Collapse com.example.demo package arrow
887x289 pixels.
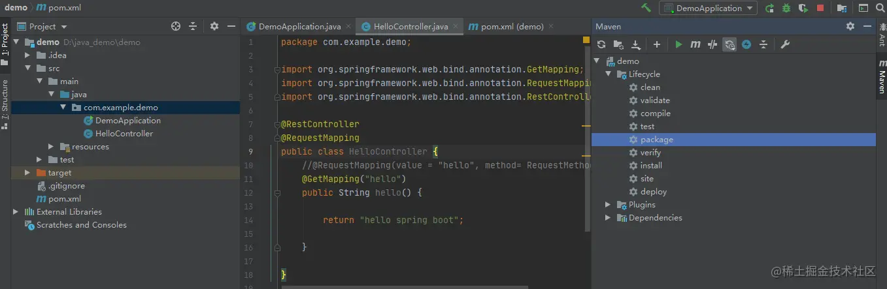click(63, 107)
